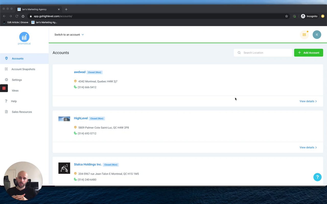Click the Closed (Won) badge beside HighLevel

tap(97, 118)
